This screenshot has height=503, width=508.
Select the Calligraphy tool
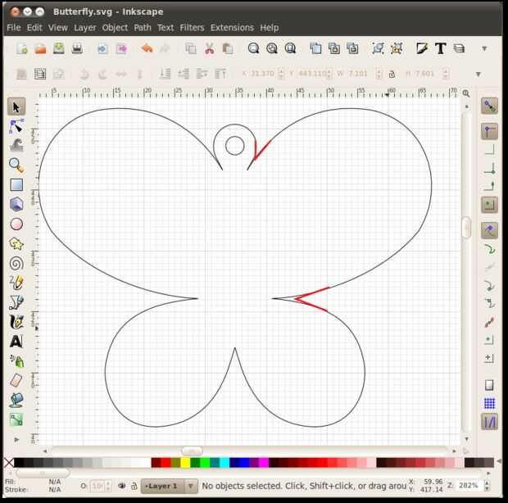point(16,322)
